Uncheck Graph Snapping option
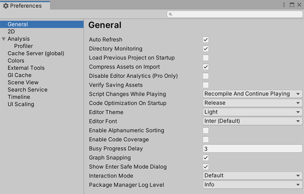This screenshot has width=304, height=194. (205, 158)
